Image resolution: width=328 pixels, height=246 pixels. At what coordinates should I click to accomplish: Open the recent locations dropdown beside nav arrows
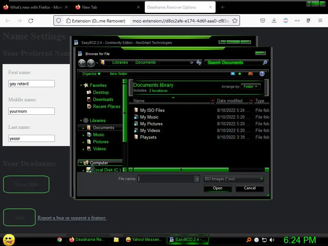tap(97, 63)
